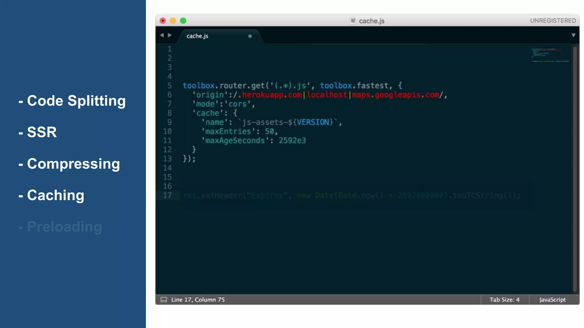The image size is (584, 328).
Task: Open the JavaScript syntax selector
Action: (552, 300)
